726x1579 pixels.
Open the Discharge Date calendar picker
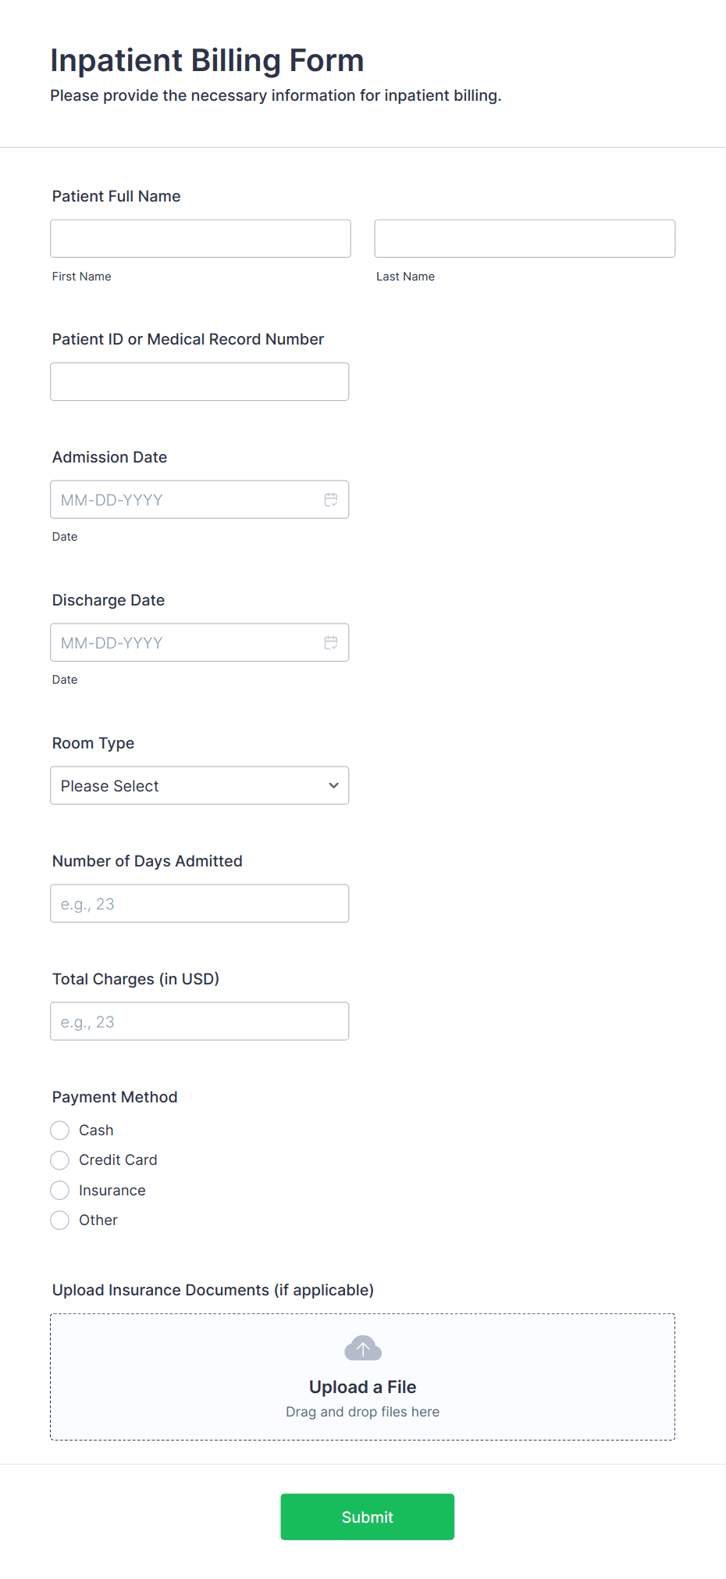(331, 642)
